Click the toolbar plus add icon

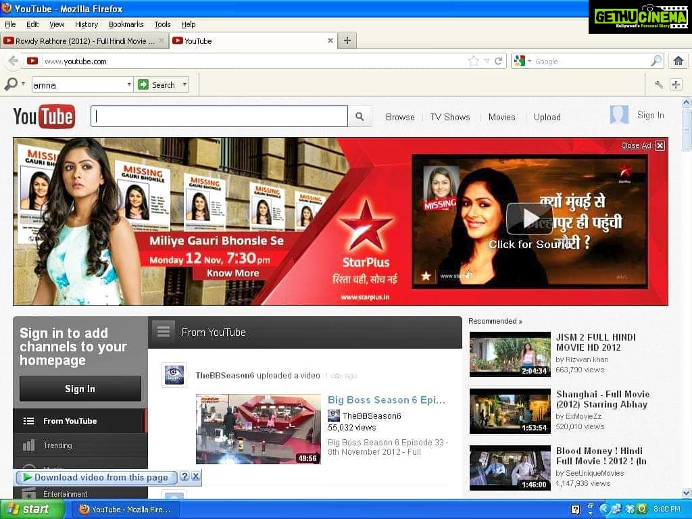[676, 84]
